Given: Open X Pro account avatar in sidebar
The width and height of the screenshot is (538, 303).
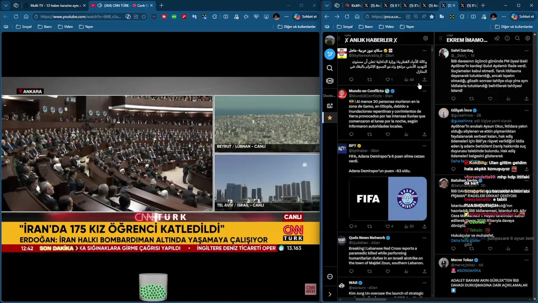Looking at the screenshot, I should (330, 40).
